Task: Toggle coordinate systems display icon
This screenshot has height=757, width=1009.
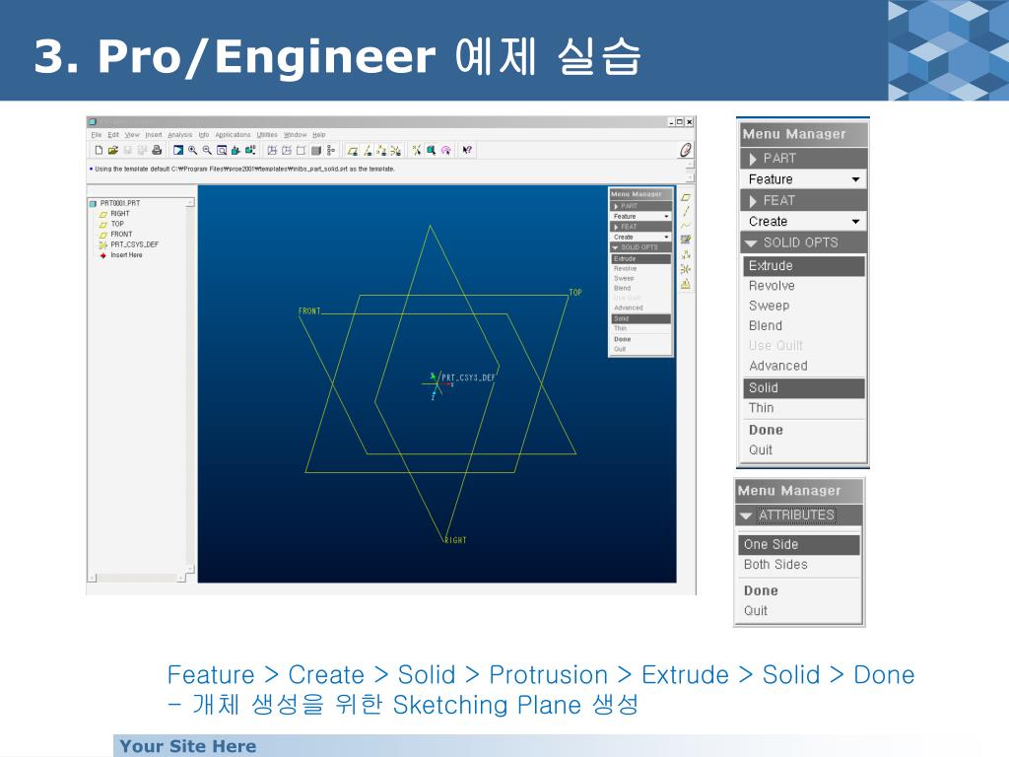Action: (x=396, y=150)
